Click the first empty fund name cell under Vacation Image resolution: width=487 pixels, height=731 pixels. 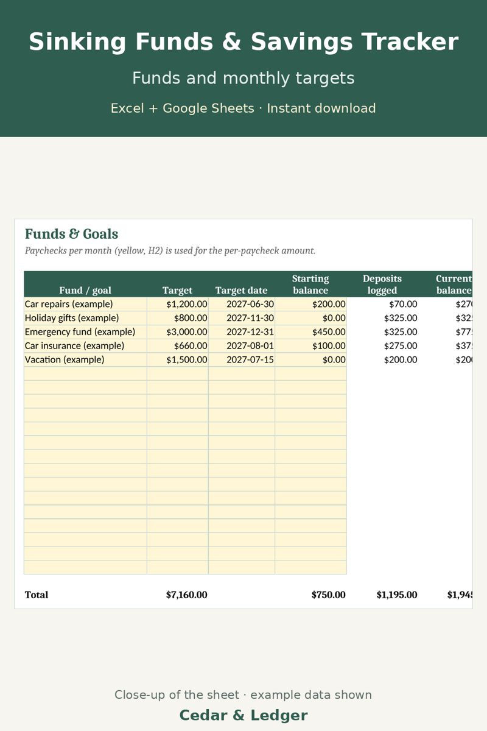(x=85, y=373)
